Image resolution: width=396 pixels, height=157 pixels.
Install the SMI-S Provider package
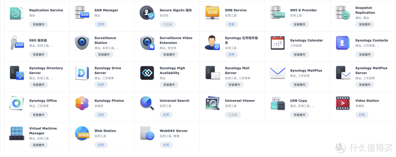[x=300, y=25]
